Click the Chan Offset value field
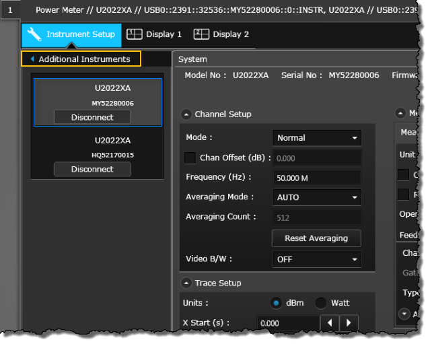 [x=317, y=158]
